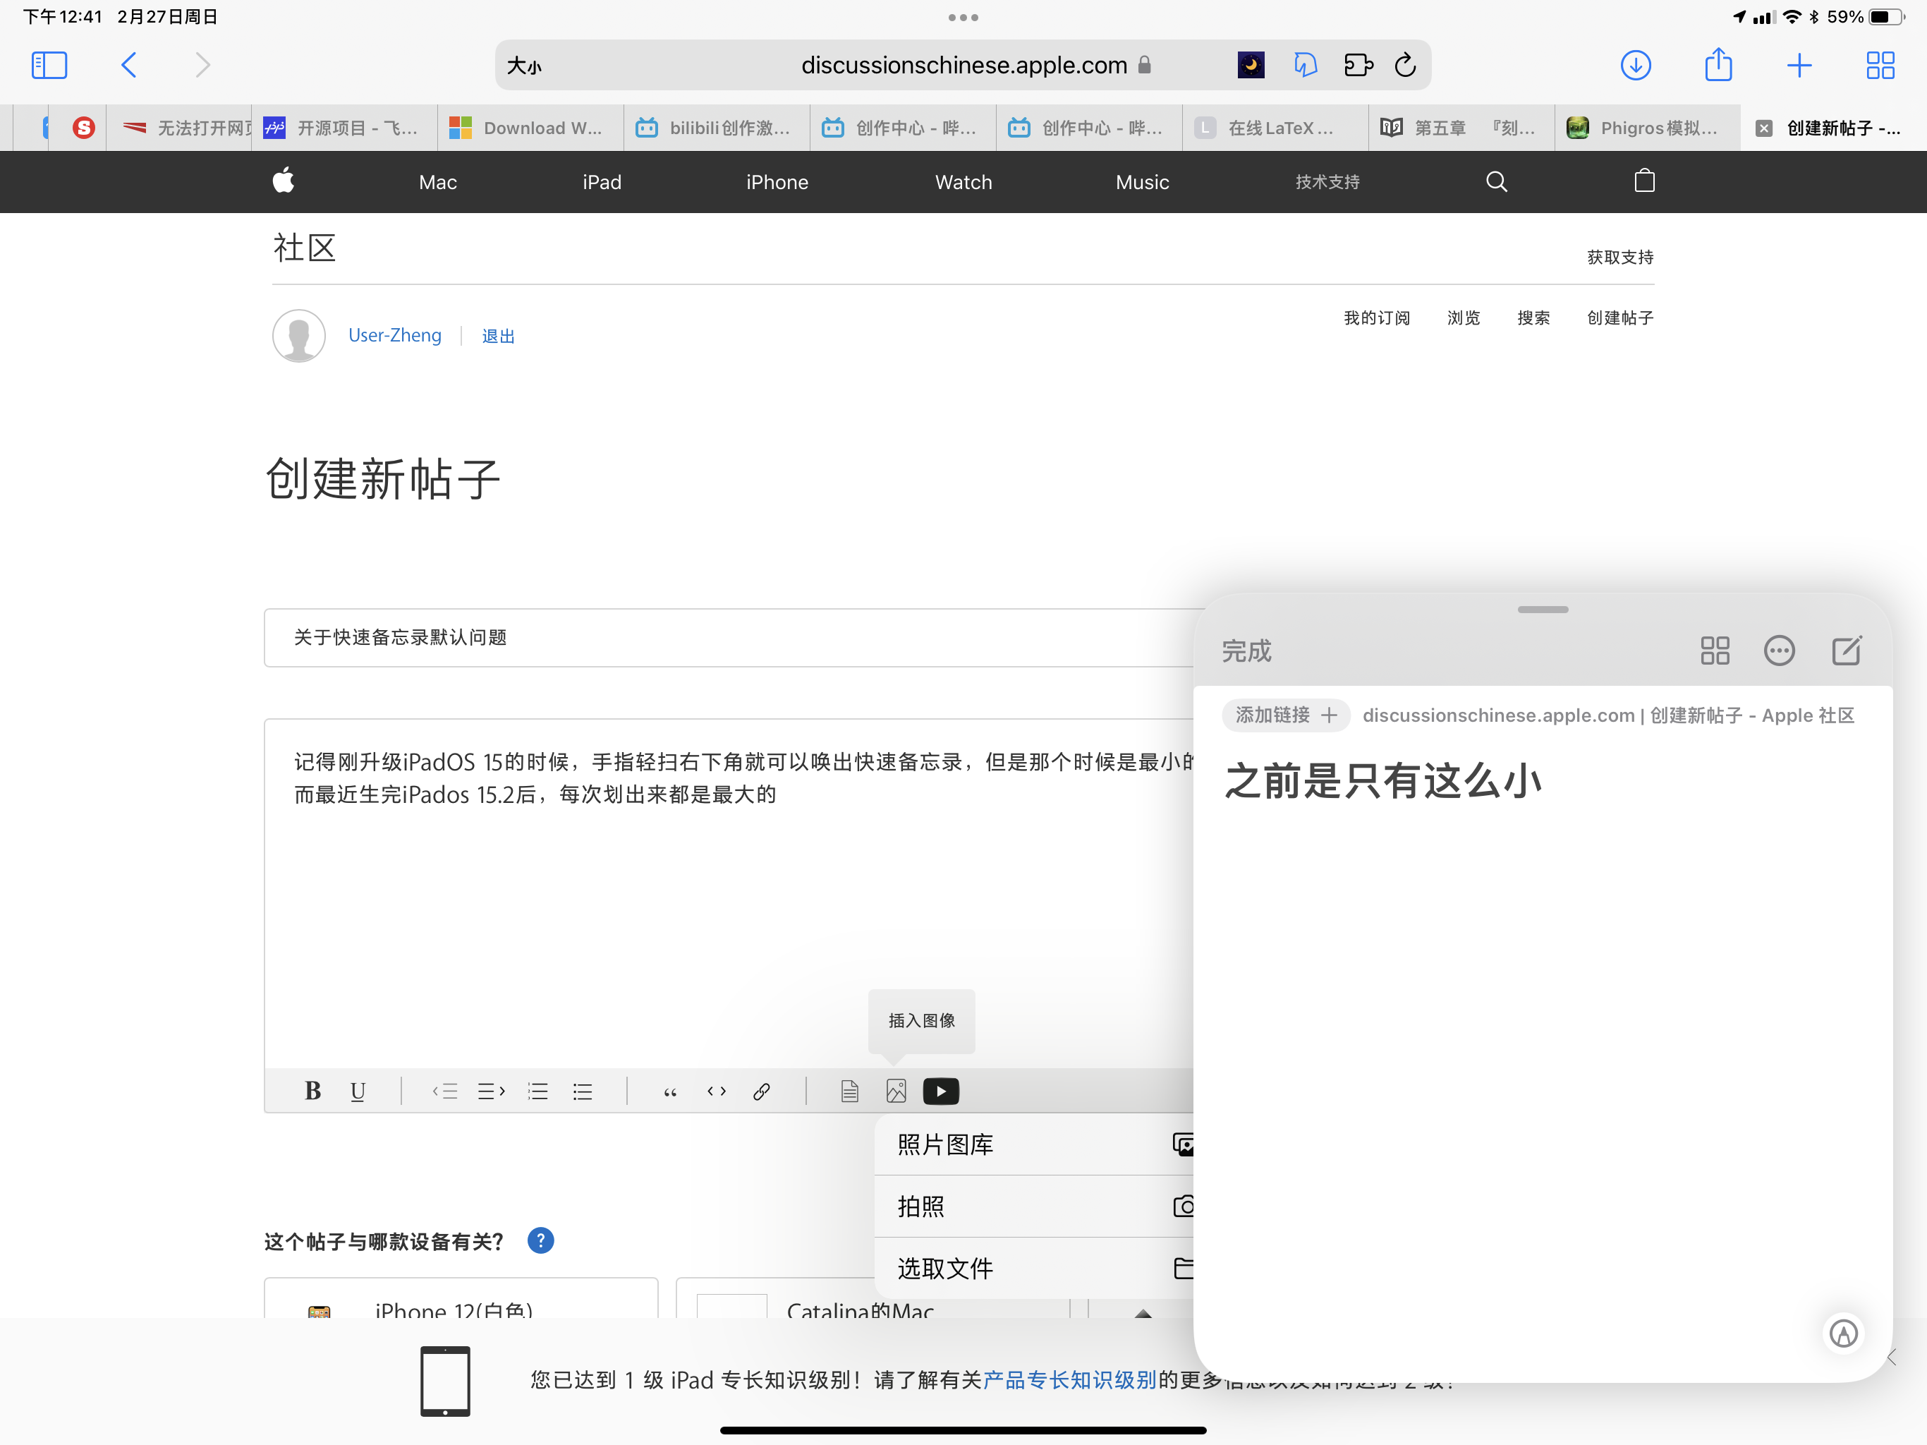This screenshot has height=1445, width=1927.
Task: Tap Done in the Quick Note
Action: click(1246, 651)
